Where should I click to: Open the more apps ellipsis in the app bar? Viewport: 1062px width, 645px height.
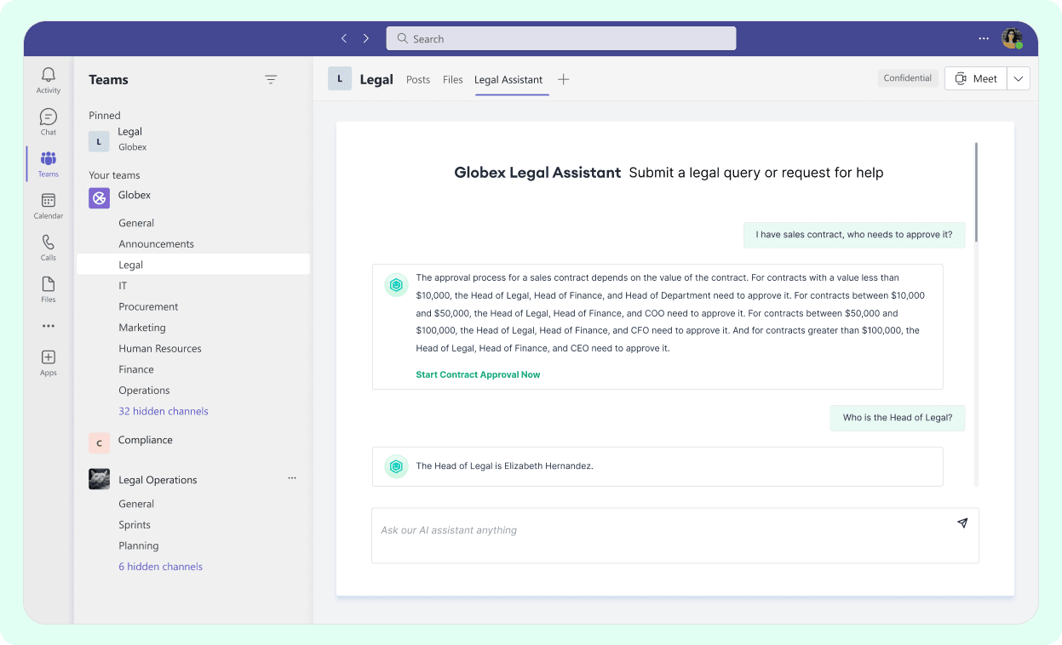point(49,326)
